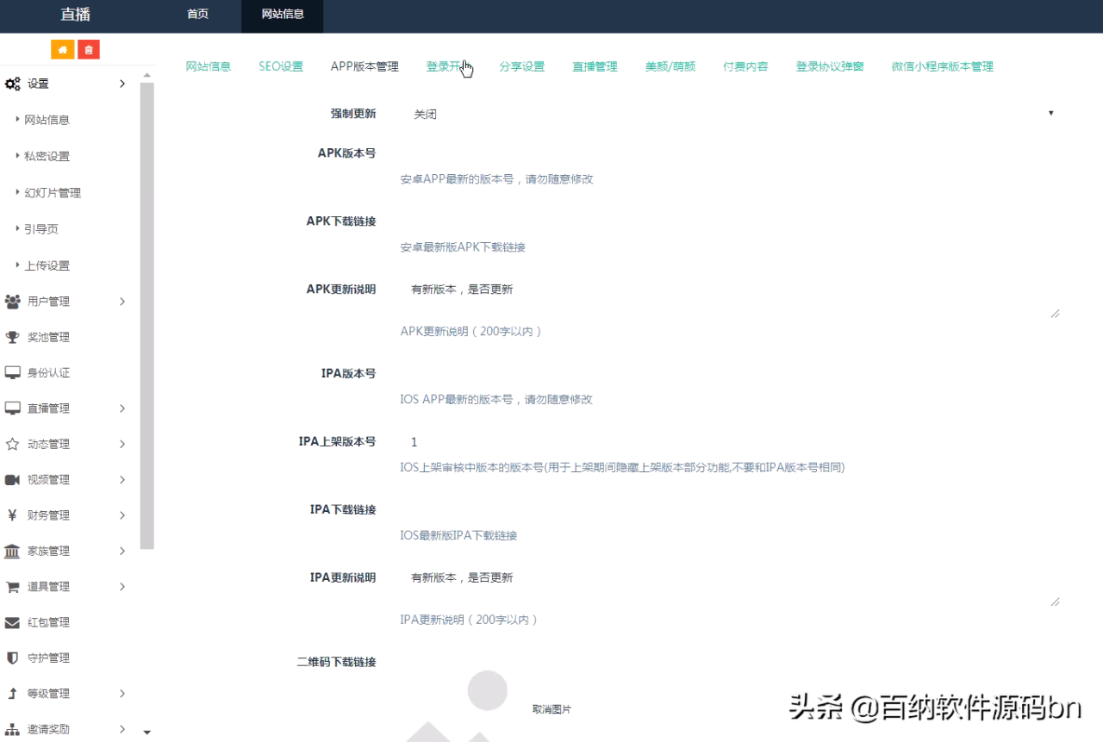Screen dimensions: 1103x742
Task: Click the 直播 logo title
Action: (x=76, y=15)
